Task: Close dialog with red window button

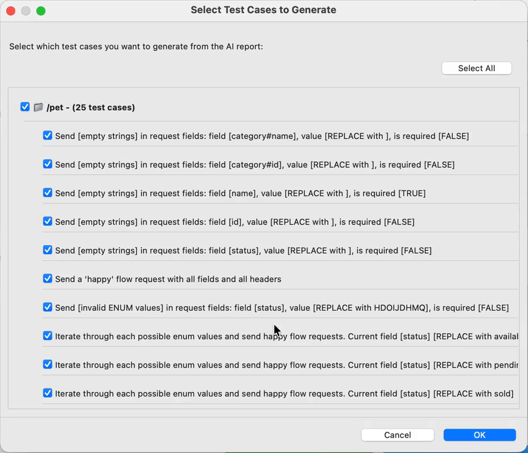Action: coord(11,11)
